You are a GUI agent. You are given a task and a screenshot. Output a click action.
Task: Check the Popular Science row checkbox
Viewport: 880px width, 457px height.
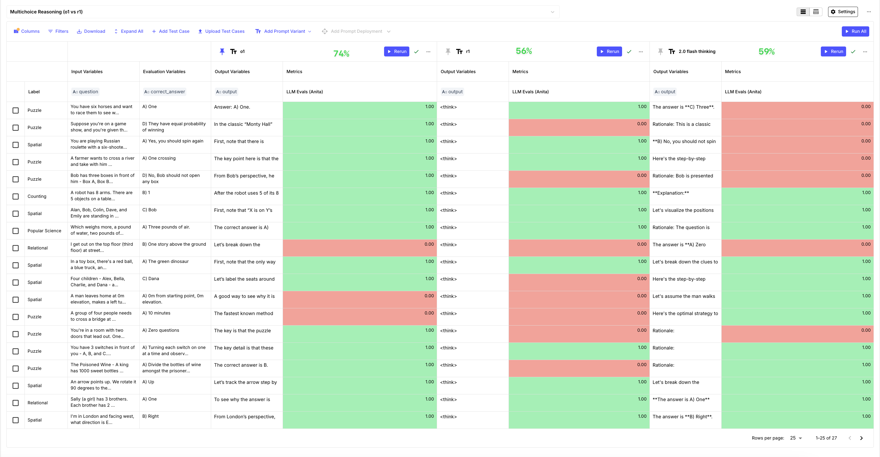pyautogui.click(x=16, y=231)
